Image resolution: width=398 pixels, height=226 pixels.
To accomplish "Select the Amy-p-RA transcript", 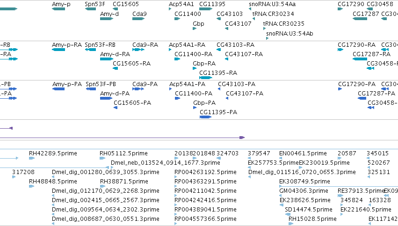I will tap(58, 50).
